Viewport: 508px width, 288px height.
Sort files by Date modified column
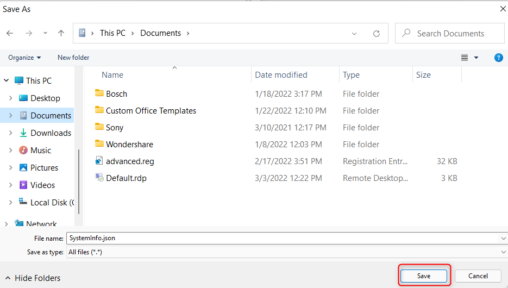pos(281,75)
